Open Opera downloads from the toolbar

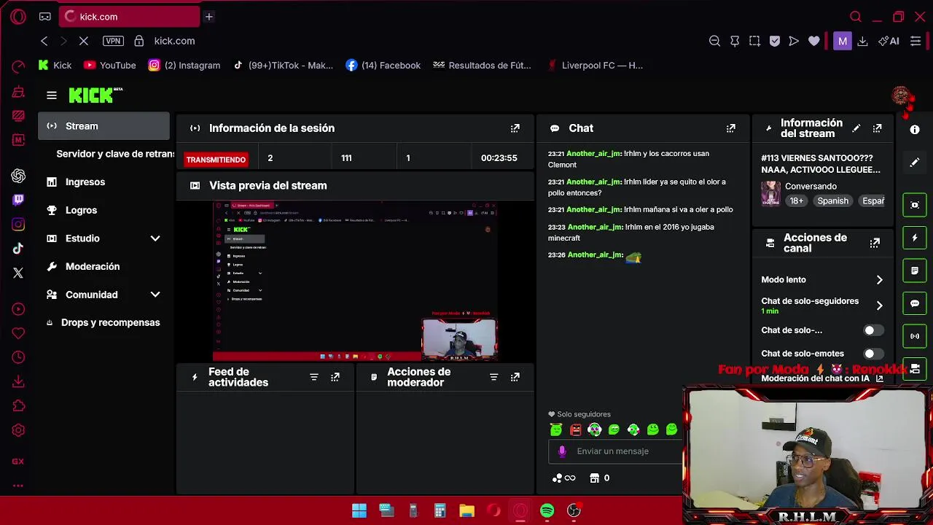863,42
